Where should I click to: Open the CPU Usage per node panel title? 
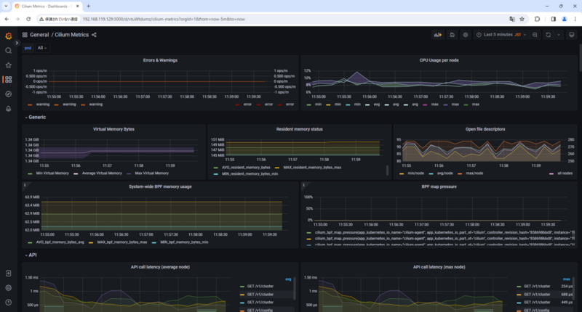tap(439, 60)
